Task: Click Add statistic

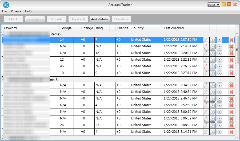Action: tap(100, 19)
